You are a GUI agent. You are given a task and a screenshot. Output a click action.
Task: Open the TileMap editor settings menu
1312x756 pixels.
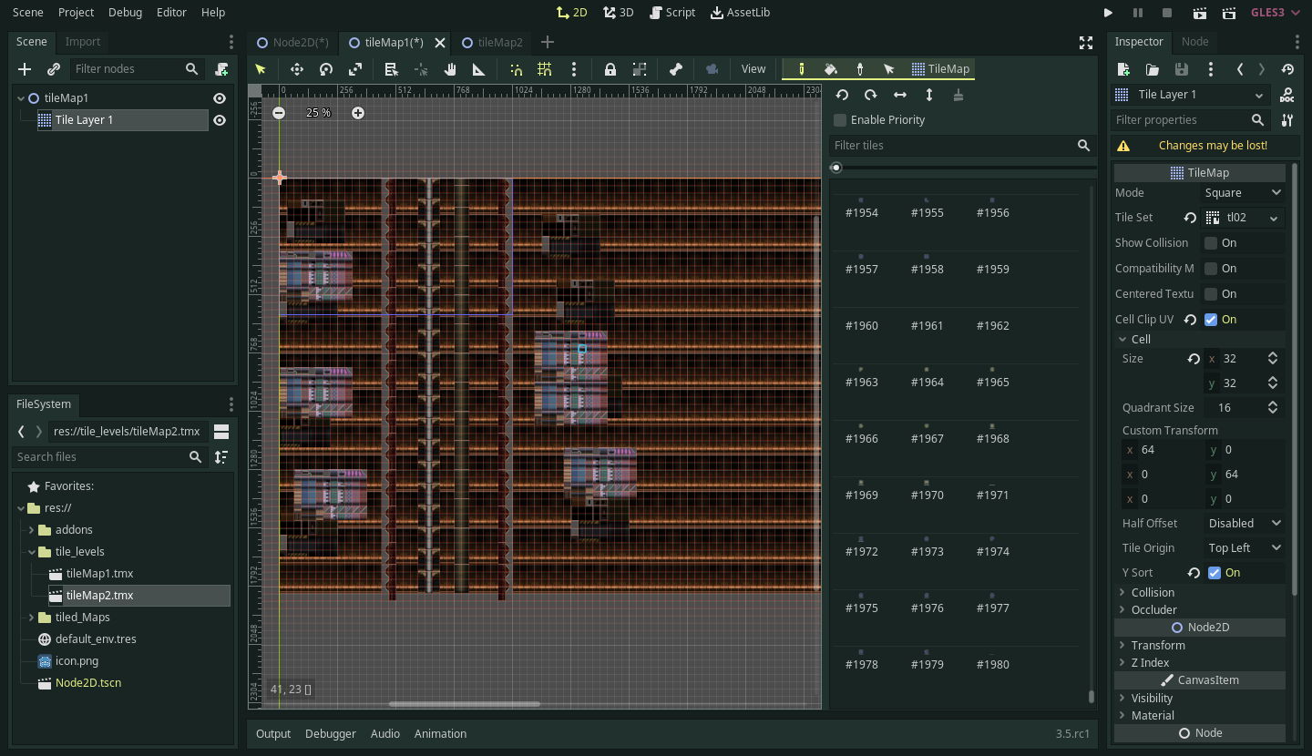tap(574, 69)
